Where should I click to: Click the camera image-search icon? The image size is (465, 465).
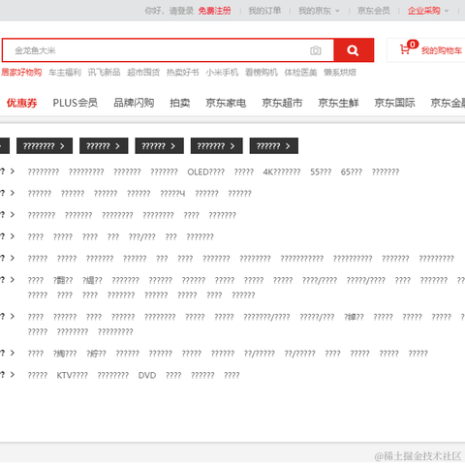click(x=316, y=50)
